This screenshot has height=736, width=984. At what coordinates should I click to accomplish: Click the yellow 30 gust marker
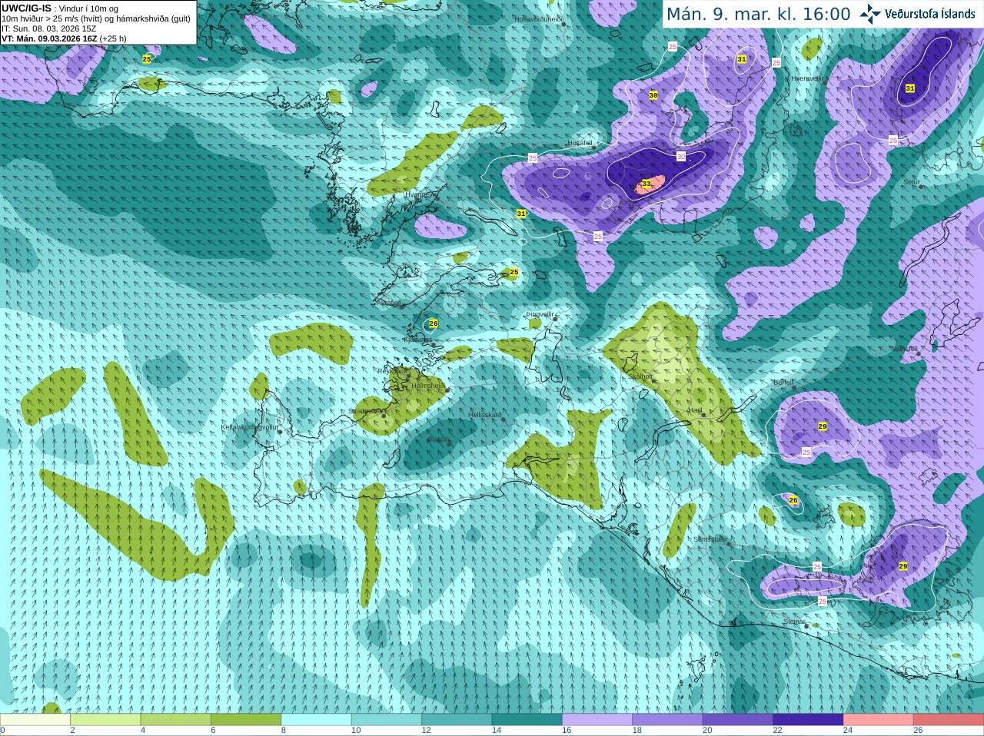[653, 95]
